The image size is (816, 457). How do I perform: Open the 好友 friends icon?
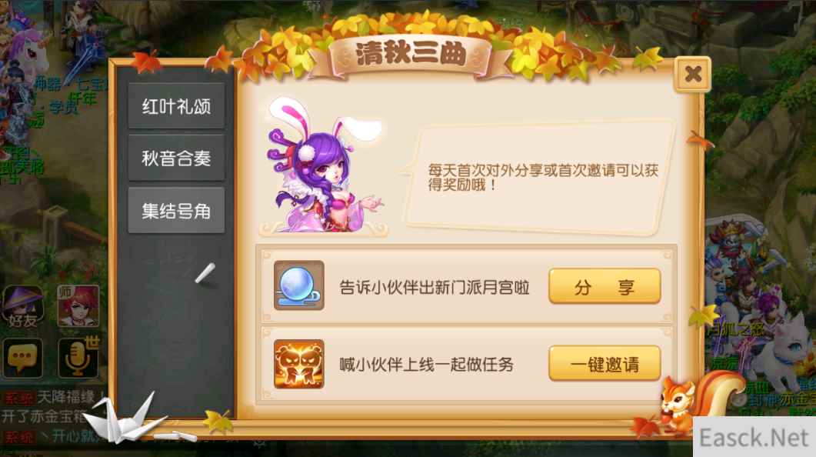(x=23, y=306)
